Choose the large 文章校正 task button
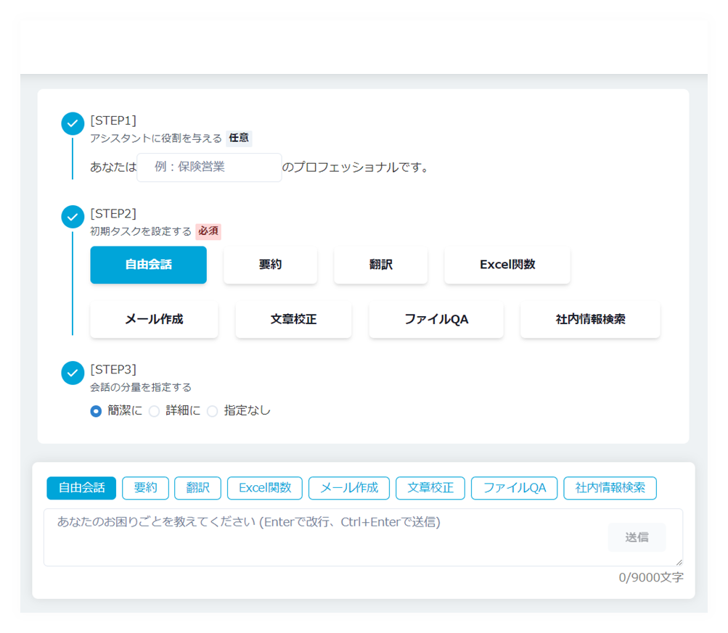 (x=293, y=320)
